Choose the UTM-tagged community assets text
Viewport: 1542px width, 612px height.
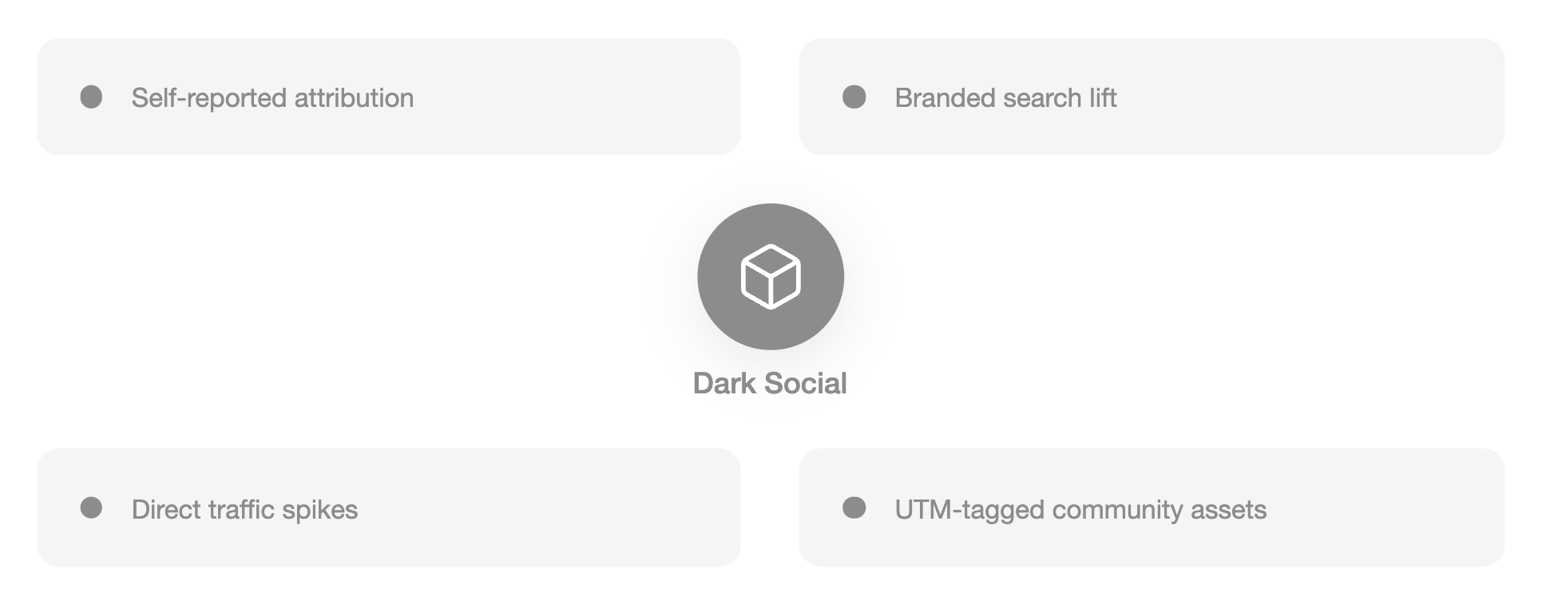tap(1080, 509)
